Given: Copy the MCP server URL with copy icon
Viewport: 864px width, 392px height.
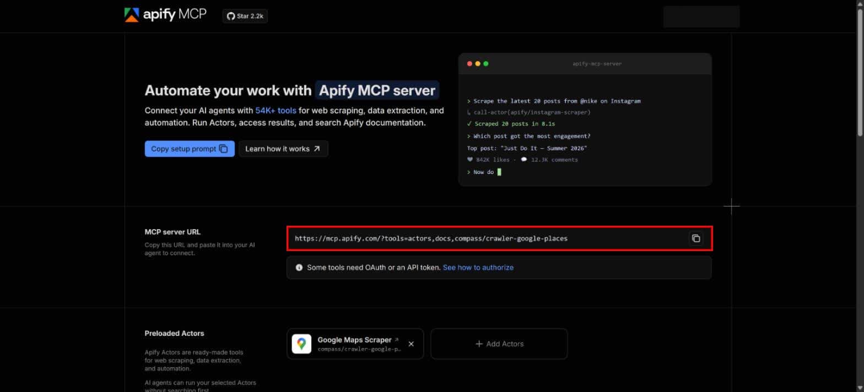Looking at the screenshot, I should click(696, 238).
